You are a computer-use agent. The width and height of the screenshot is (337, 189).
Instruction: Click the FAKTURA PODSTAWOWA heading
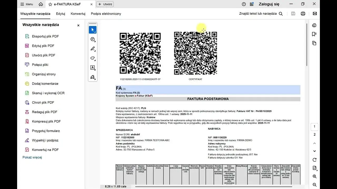tap(208, 99)
